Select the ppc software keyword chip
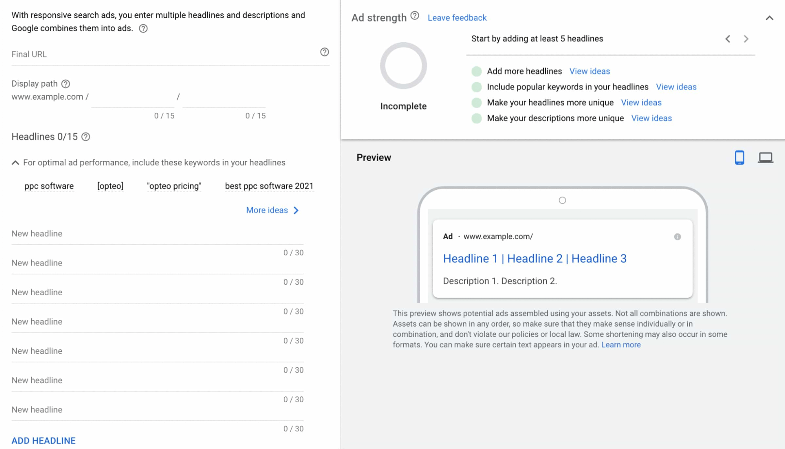The width and height of the screenshot is (785, 449). [49, 186]
